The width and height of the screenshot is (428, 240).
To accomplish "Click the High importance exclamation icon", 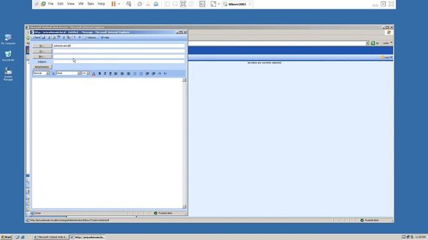I will pos(74,37).
